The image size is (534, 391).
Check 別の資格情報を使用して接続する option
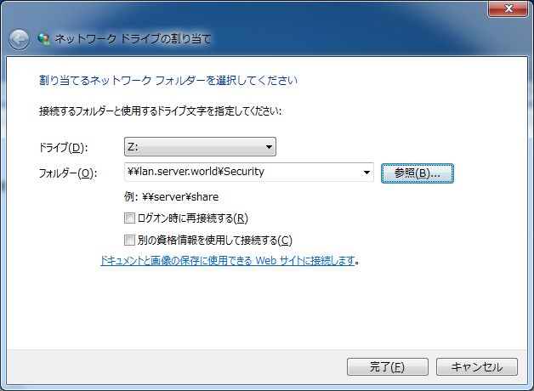coord(129,241)
